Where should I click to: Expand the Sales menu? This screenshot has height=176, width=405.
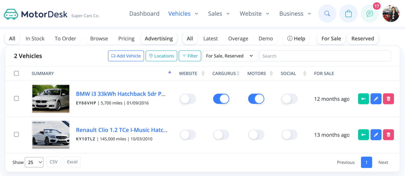pos(219,14)
